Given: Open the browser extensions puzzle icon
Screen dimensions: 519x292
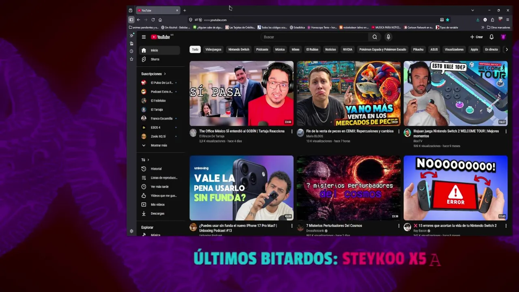Looking at the screenshot, I should (492, 20).
